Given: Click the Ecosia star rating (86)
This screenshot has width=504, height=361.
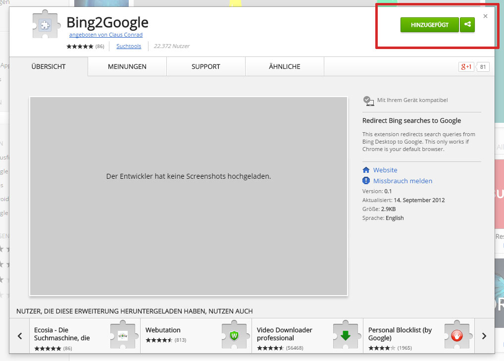Looking at the screenshot, I should point(53,349).
